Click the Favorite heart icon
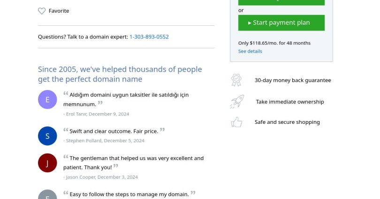The width and height of the screenshot is (380, 199). pyautogui.click(x=42, y=11)
